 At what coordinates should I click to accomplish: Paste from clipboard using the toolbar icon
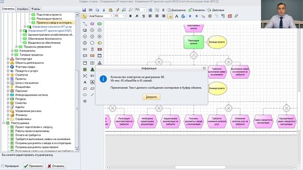[110, 10]
